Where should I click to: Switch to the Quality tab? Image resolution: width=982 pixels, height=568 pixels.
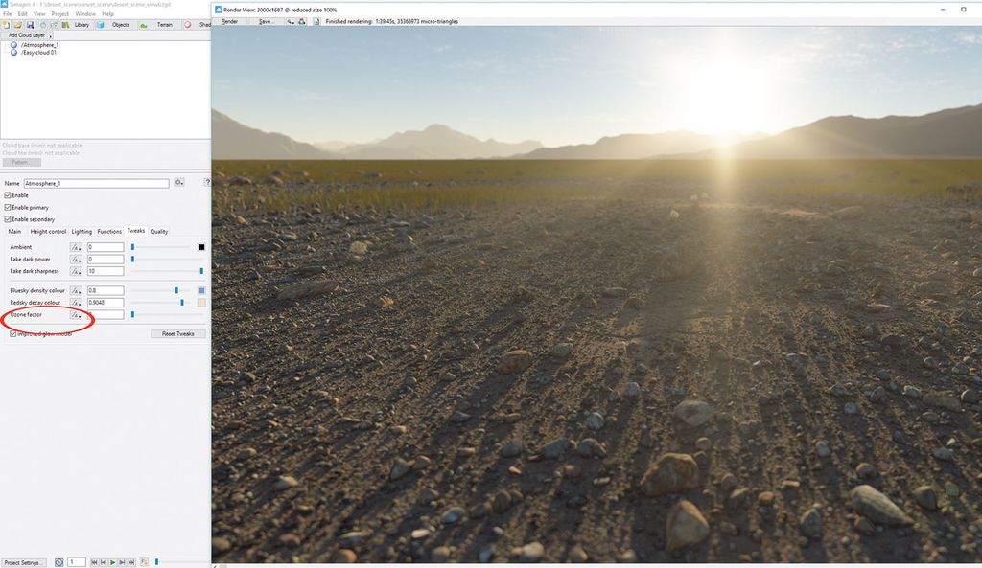(160, 231)
